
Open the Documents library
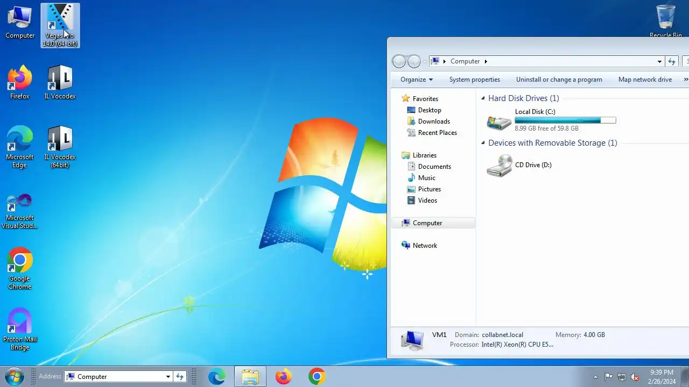[x=434, y=167]
